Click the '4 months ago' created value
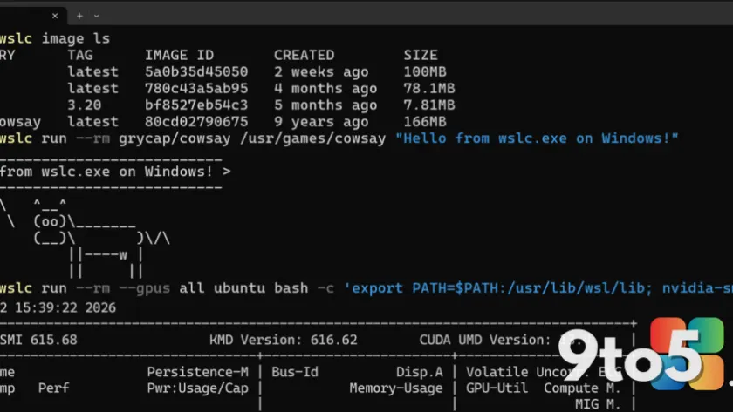 pyautogui.click(x=325, y=89)
